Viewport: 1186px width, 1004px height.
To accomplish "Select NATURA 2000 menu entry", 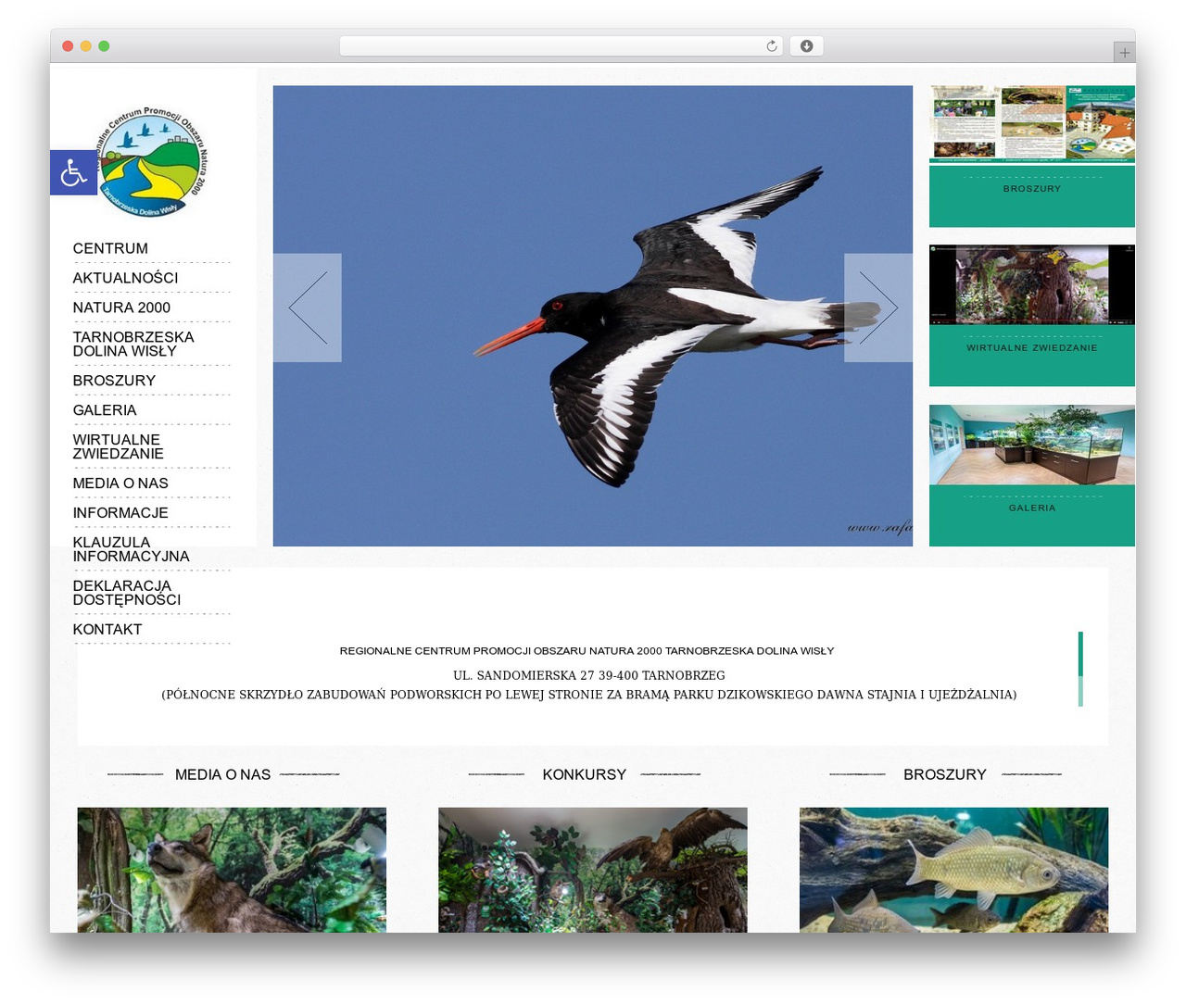I will (x=121, y=307).
